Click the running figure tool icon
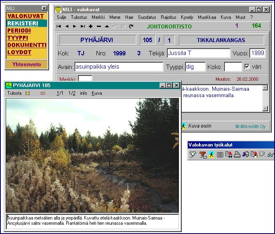 (x=211, y=155)
